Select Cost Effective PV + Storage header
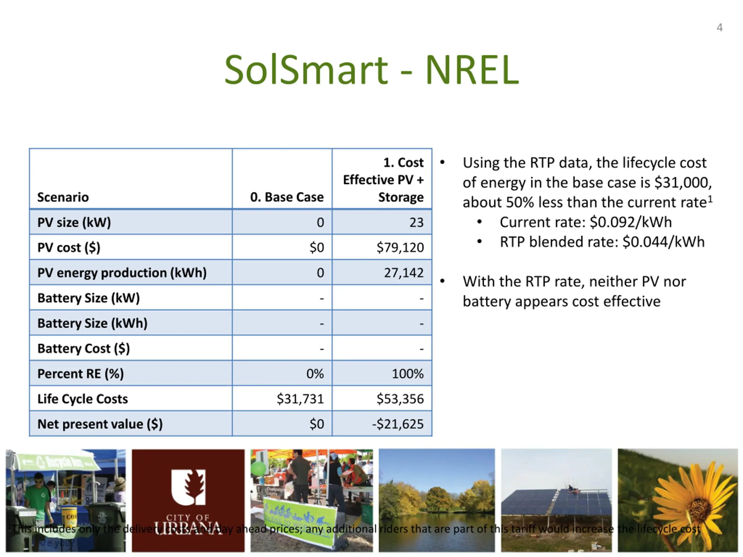The height and width of the screenshot is (557, 743). click(383, 180)
